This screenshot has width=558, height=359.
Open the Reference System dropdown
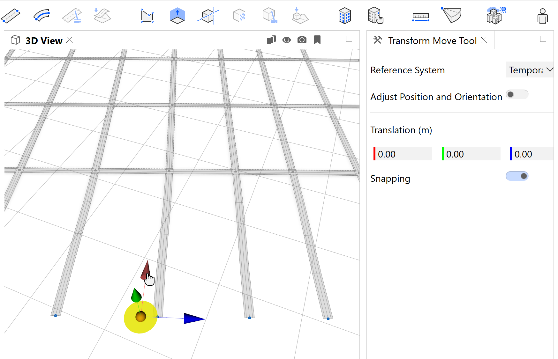pyautogui.click(x=529, y=70)
